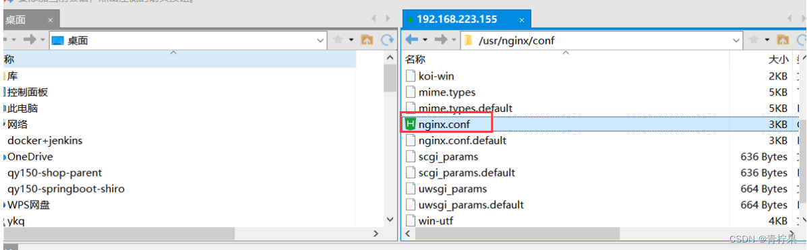Open the /usr/nginx/conf path dropdown

click(736, 40)
